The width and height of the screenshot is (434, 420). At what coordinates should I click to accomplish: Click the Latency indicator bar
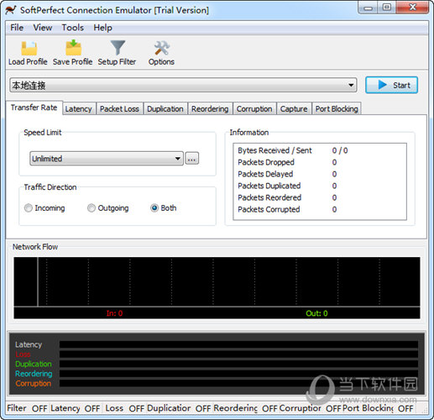(238, 344)
